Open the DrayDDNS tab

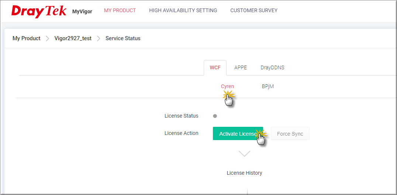tap(272, 68)
